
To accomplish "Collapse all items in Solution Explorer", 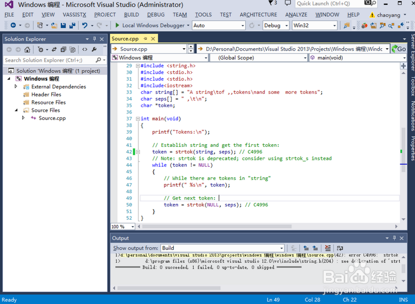I will click(x=64, y=50).
